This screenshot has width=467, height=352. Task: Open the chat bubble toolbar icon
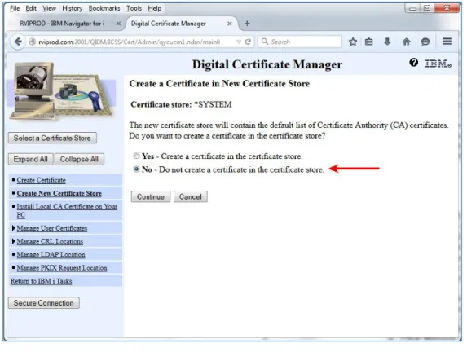click(425, 42)
